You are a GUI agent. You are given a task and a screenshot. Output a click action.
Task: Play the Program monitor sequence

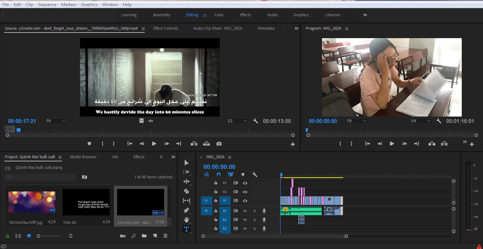click(392, 144)
